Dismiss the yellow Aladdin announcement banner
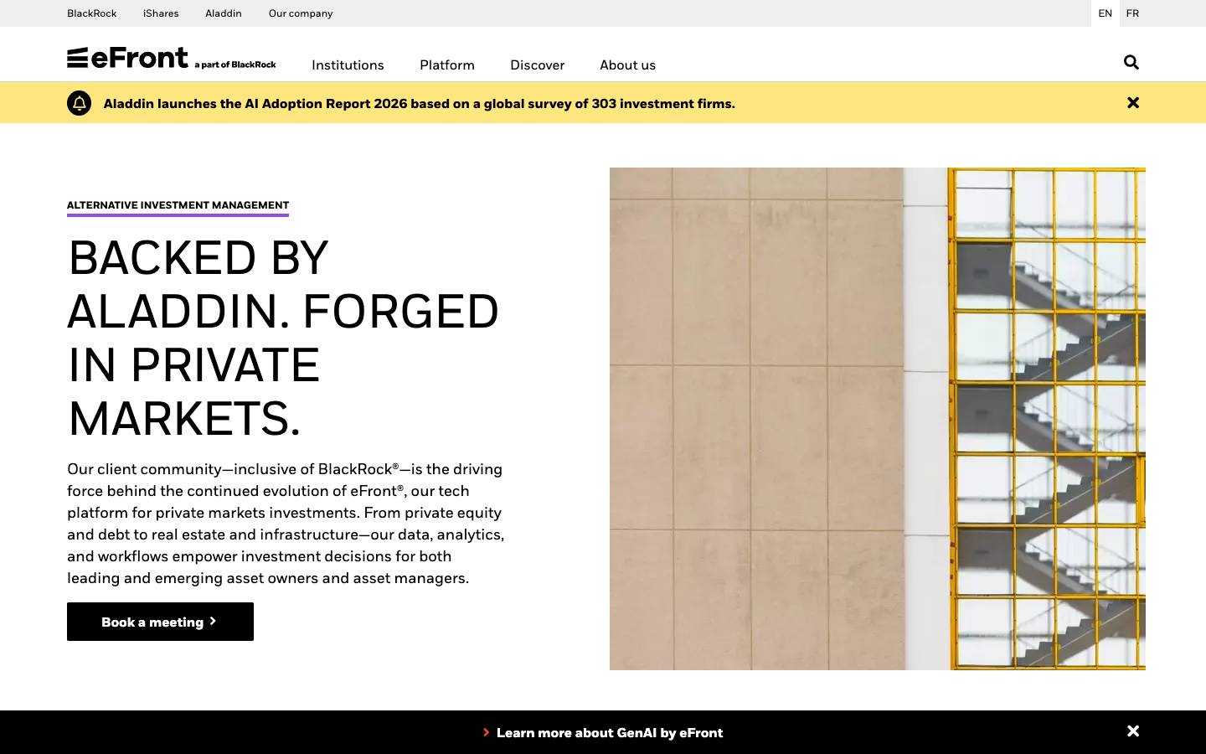1206x754 pixels. (x=1133, y=102)
